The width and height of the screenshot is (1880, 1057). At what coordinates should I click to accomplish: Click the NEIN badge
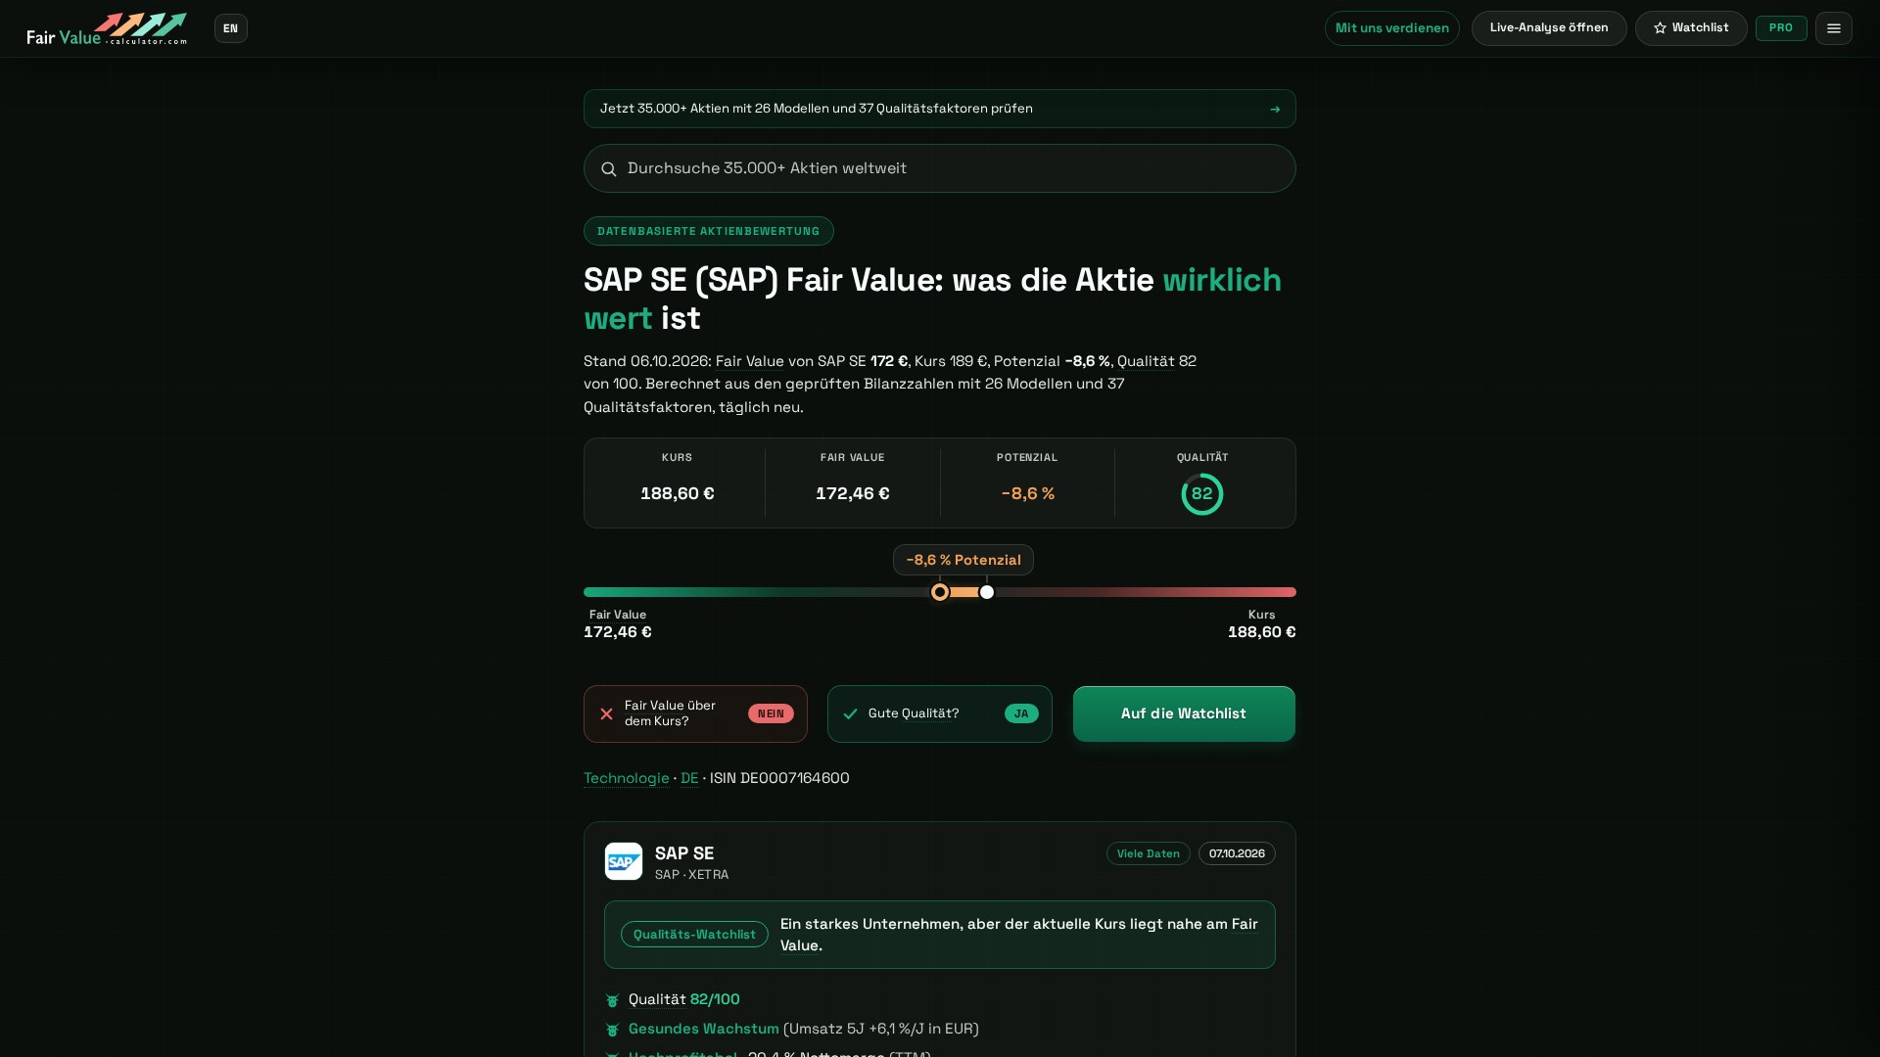[x=771, y=713]
